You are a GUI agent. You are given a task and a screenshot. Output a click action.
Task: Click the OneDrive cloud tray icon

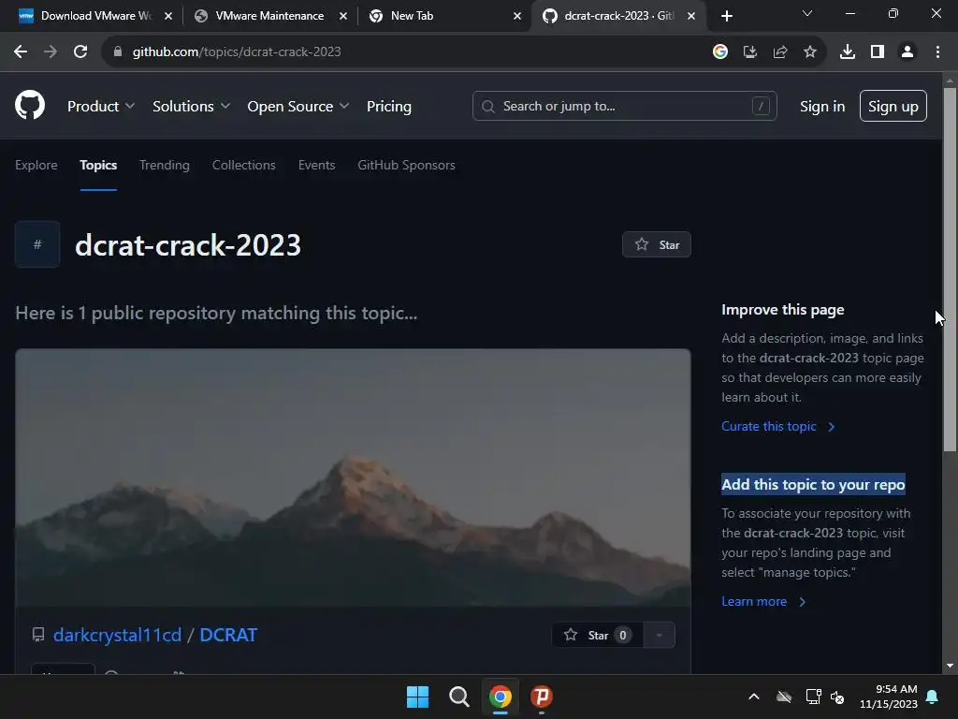[784, 697]
